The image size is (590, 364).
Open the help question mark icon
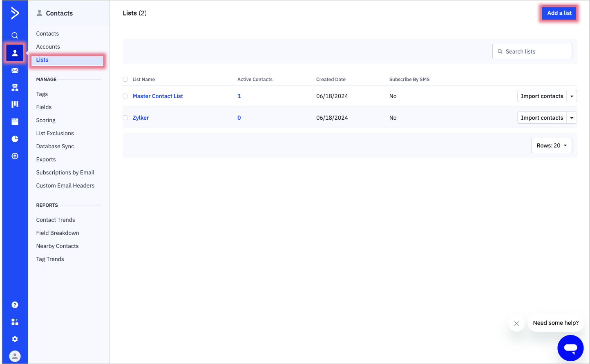[15, 305]
